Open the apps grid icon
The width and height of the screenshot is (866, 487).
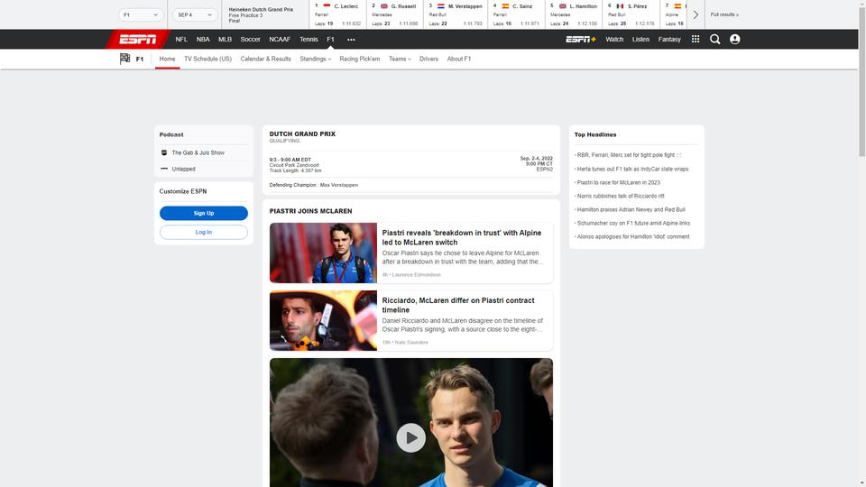click(696, 39)
